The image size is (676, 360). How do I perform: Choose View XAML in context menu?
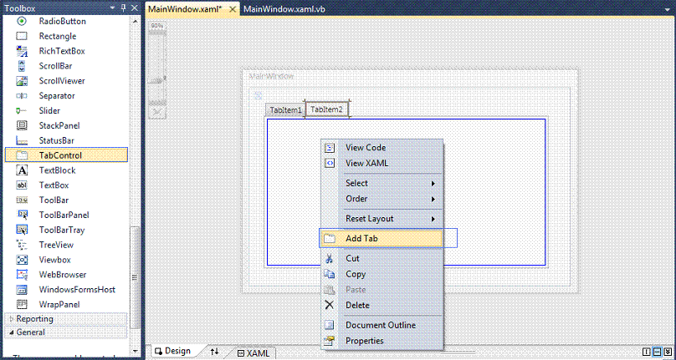(x=382, y=163)
